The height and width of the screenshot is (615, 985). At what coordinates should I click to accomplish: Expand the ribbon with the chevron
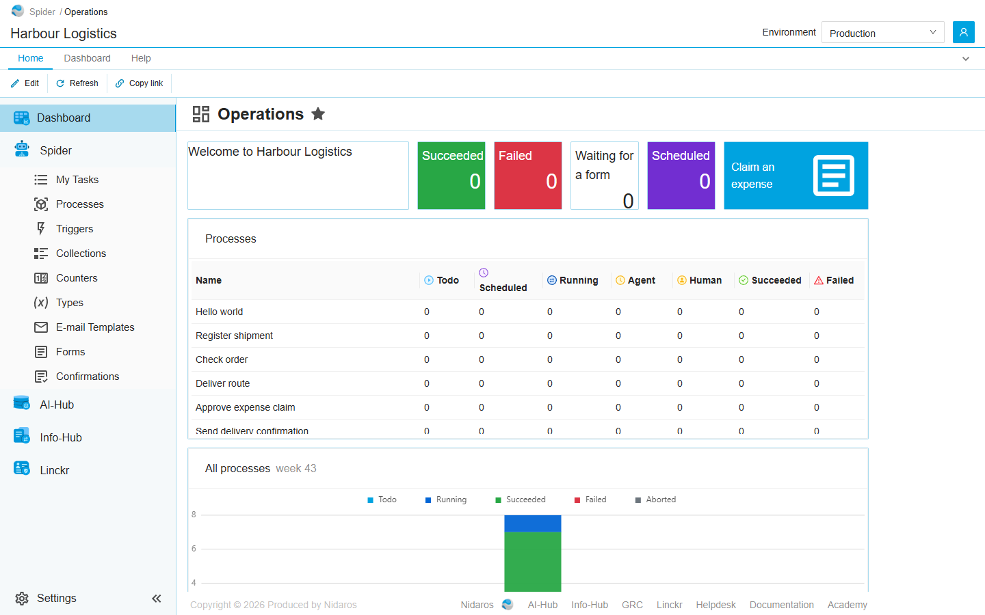click(966, 59)
